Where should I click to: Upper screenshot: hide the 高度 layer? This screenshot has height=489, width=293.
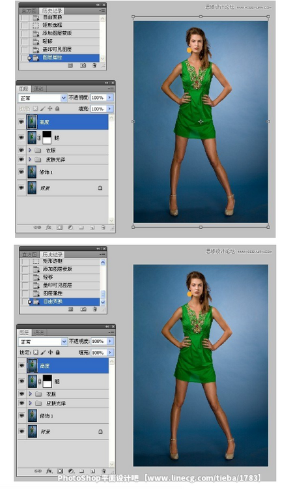21,122
